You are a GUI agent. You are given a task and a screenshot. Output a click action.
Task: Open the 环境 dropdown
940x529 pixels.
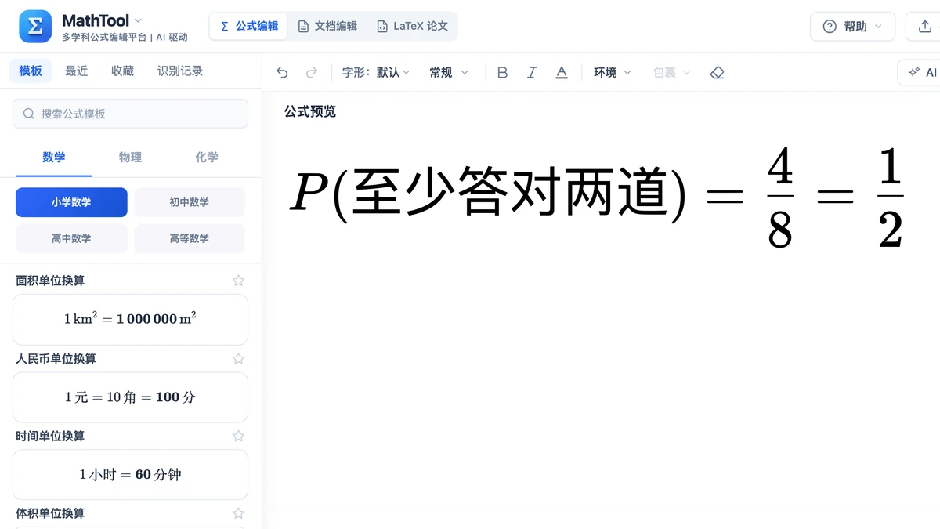click(612, 72)
